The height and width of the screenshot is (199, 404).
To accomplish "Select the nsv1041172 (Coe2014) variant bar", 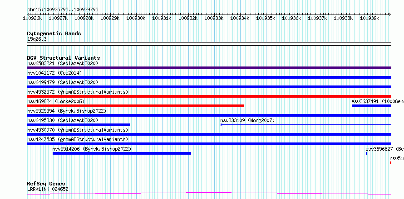I will (x=209, y=77).
